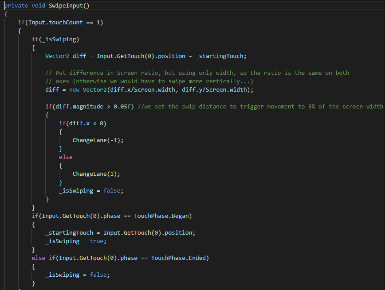The width and height of the screenshot is (385, 290).
Task: Click the comment starting 'axes (otherwise we would'
Action: [149, 81]
